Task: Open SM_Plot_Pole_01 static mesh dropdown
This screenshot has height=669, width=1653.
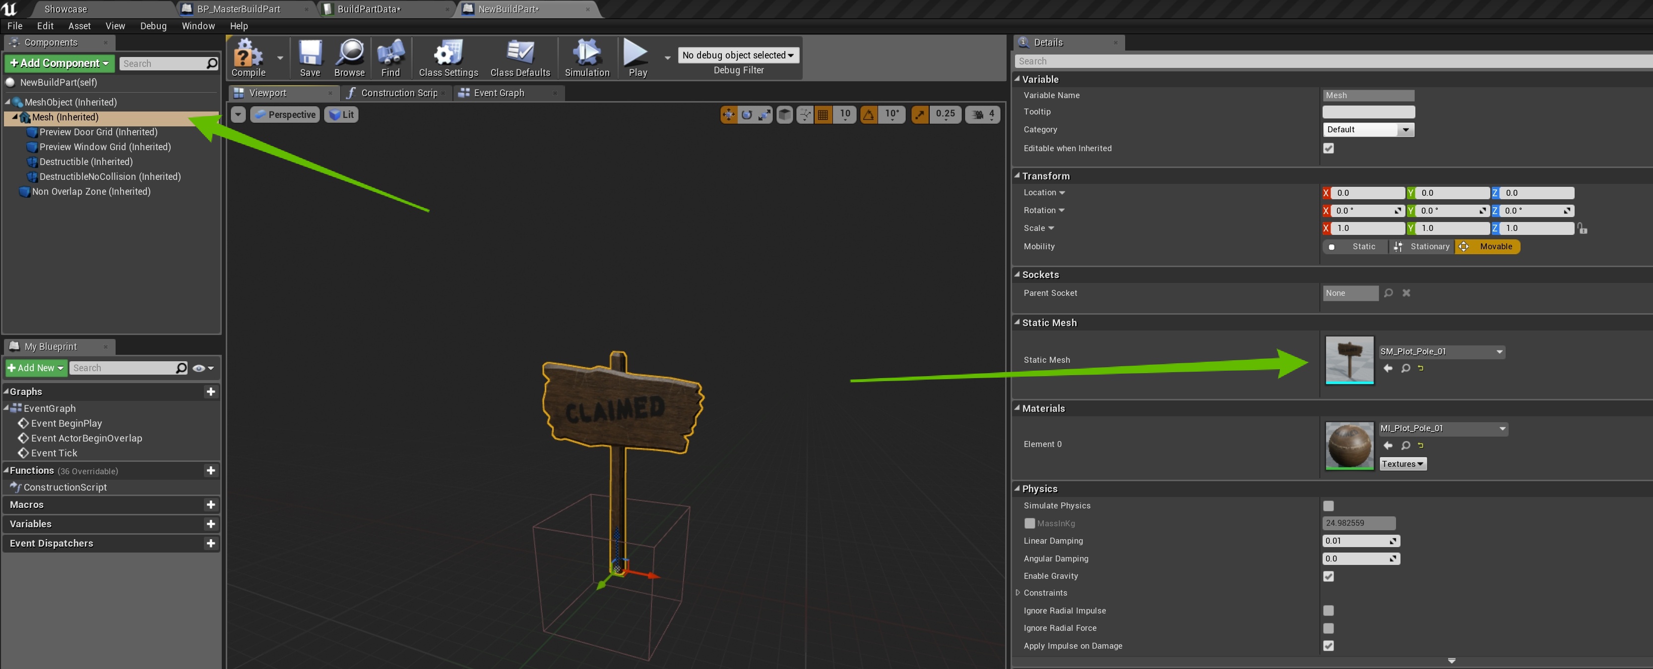Action: coord(1441,351)
